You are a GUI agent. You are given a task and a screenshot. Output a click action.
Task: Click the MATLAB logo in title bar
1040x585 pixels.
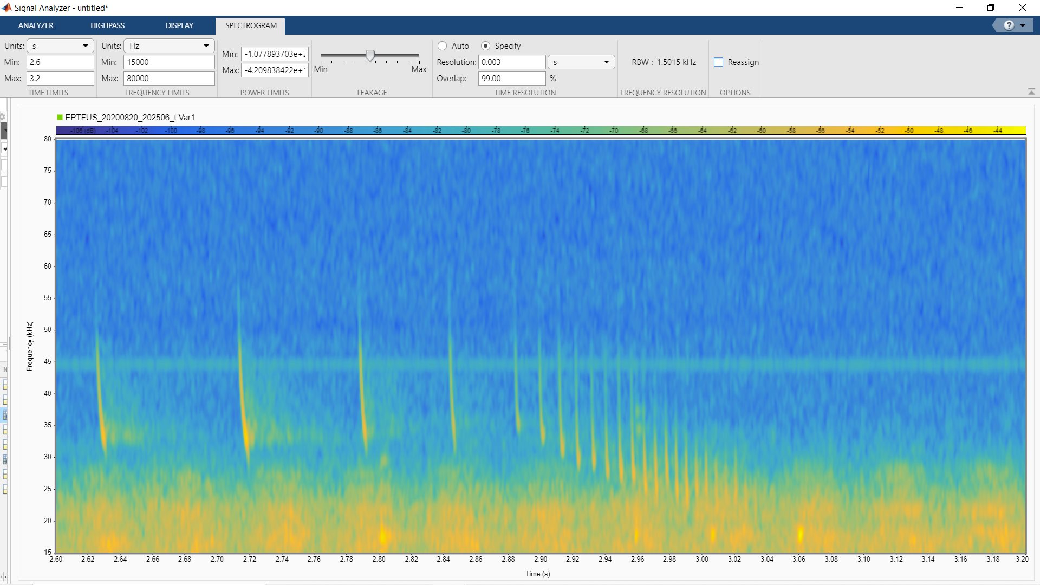point(6,8)
